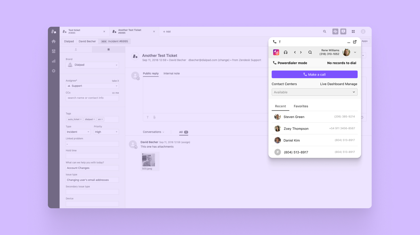
Task: Open the Brand Dialpad dropdown
Action: 92,65
